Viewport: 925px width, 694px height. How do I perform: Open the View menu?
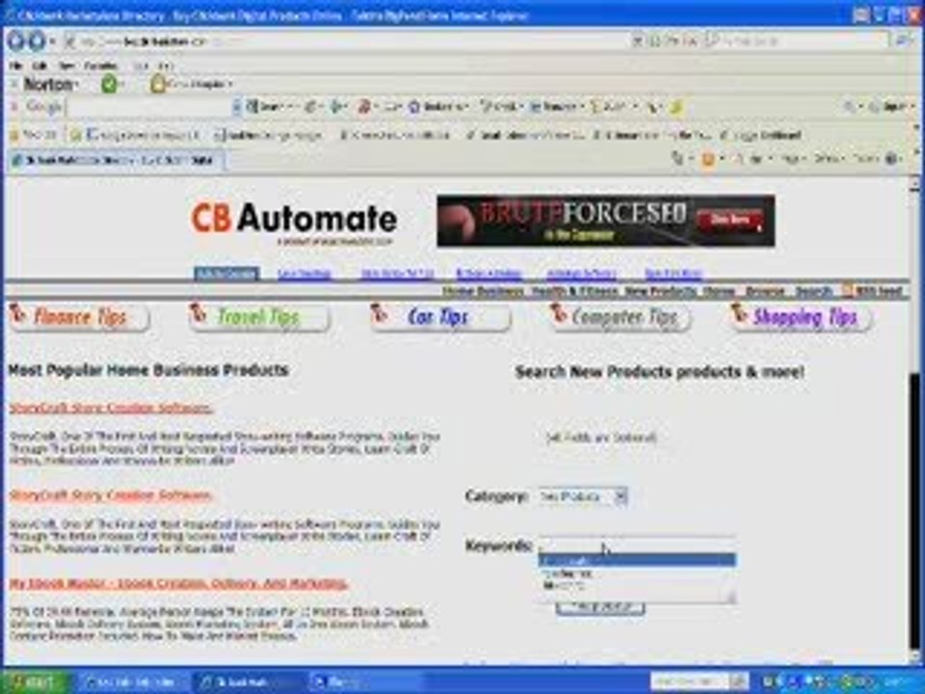tap(66, 66)
